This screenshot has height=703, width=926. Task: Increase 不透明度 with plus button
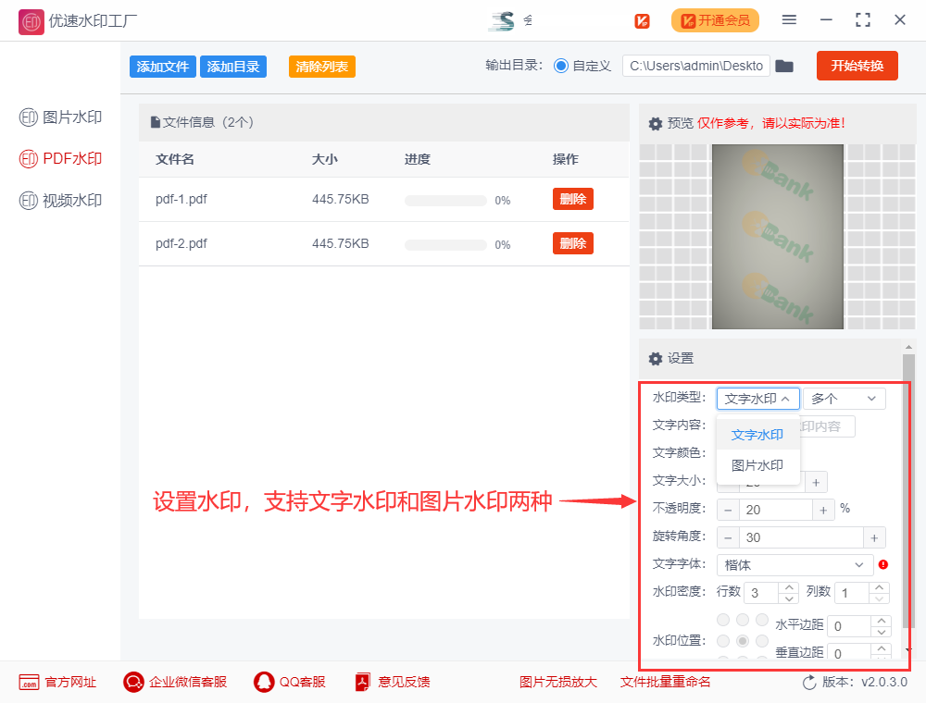click(823, 511)
